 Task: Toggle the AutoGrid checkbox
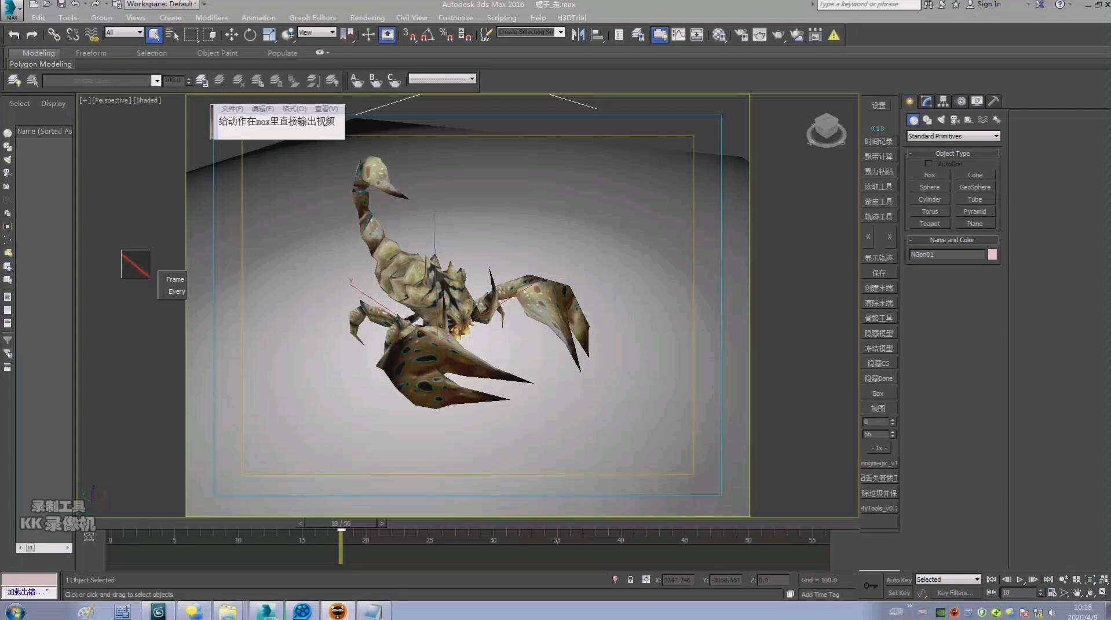(929, 164)
